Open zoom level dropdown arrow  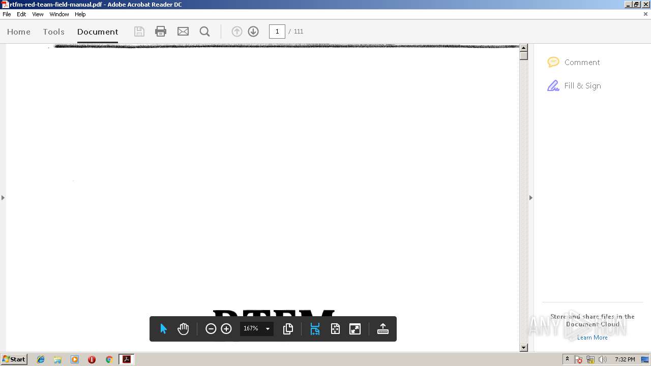coord(268,329)
